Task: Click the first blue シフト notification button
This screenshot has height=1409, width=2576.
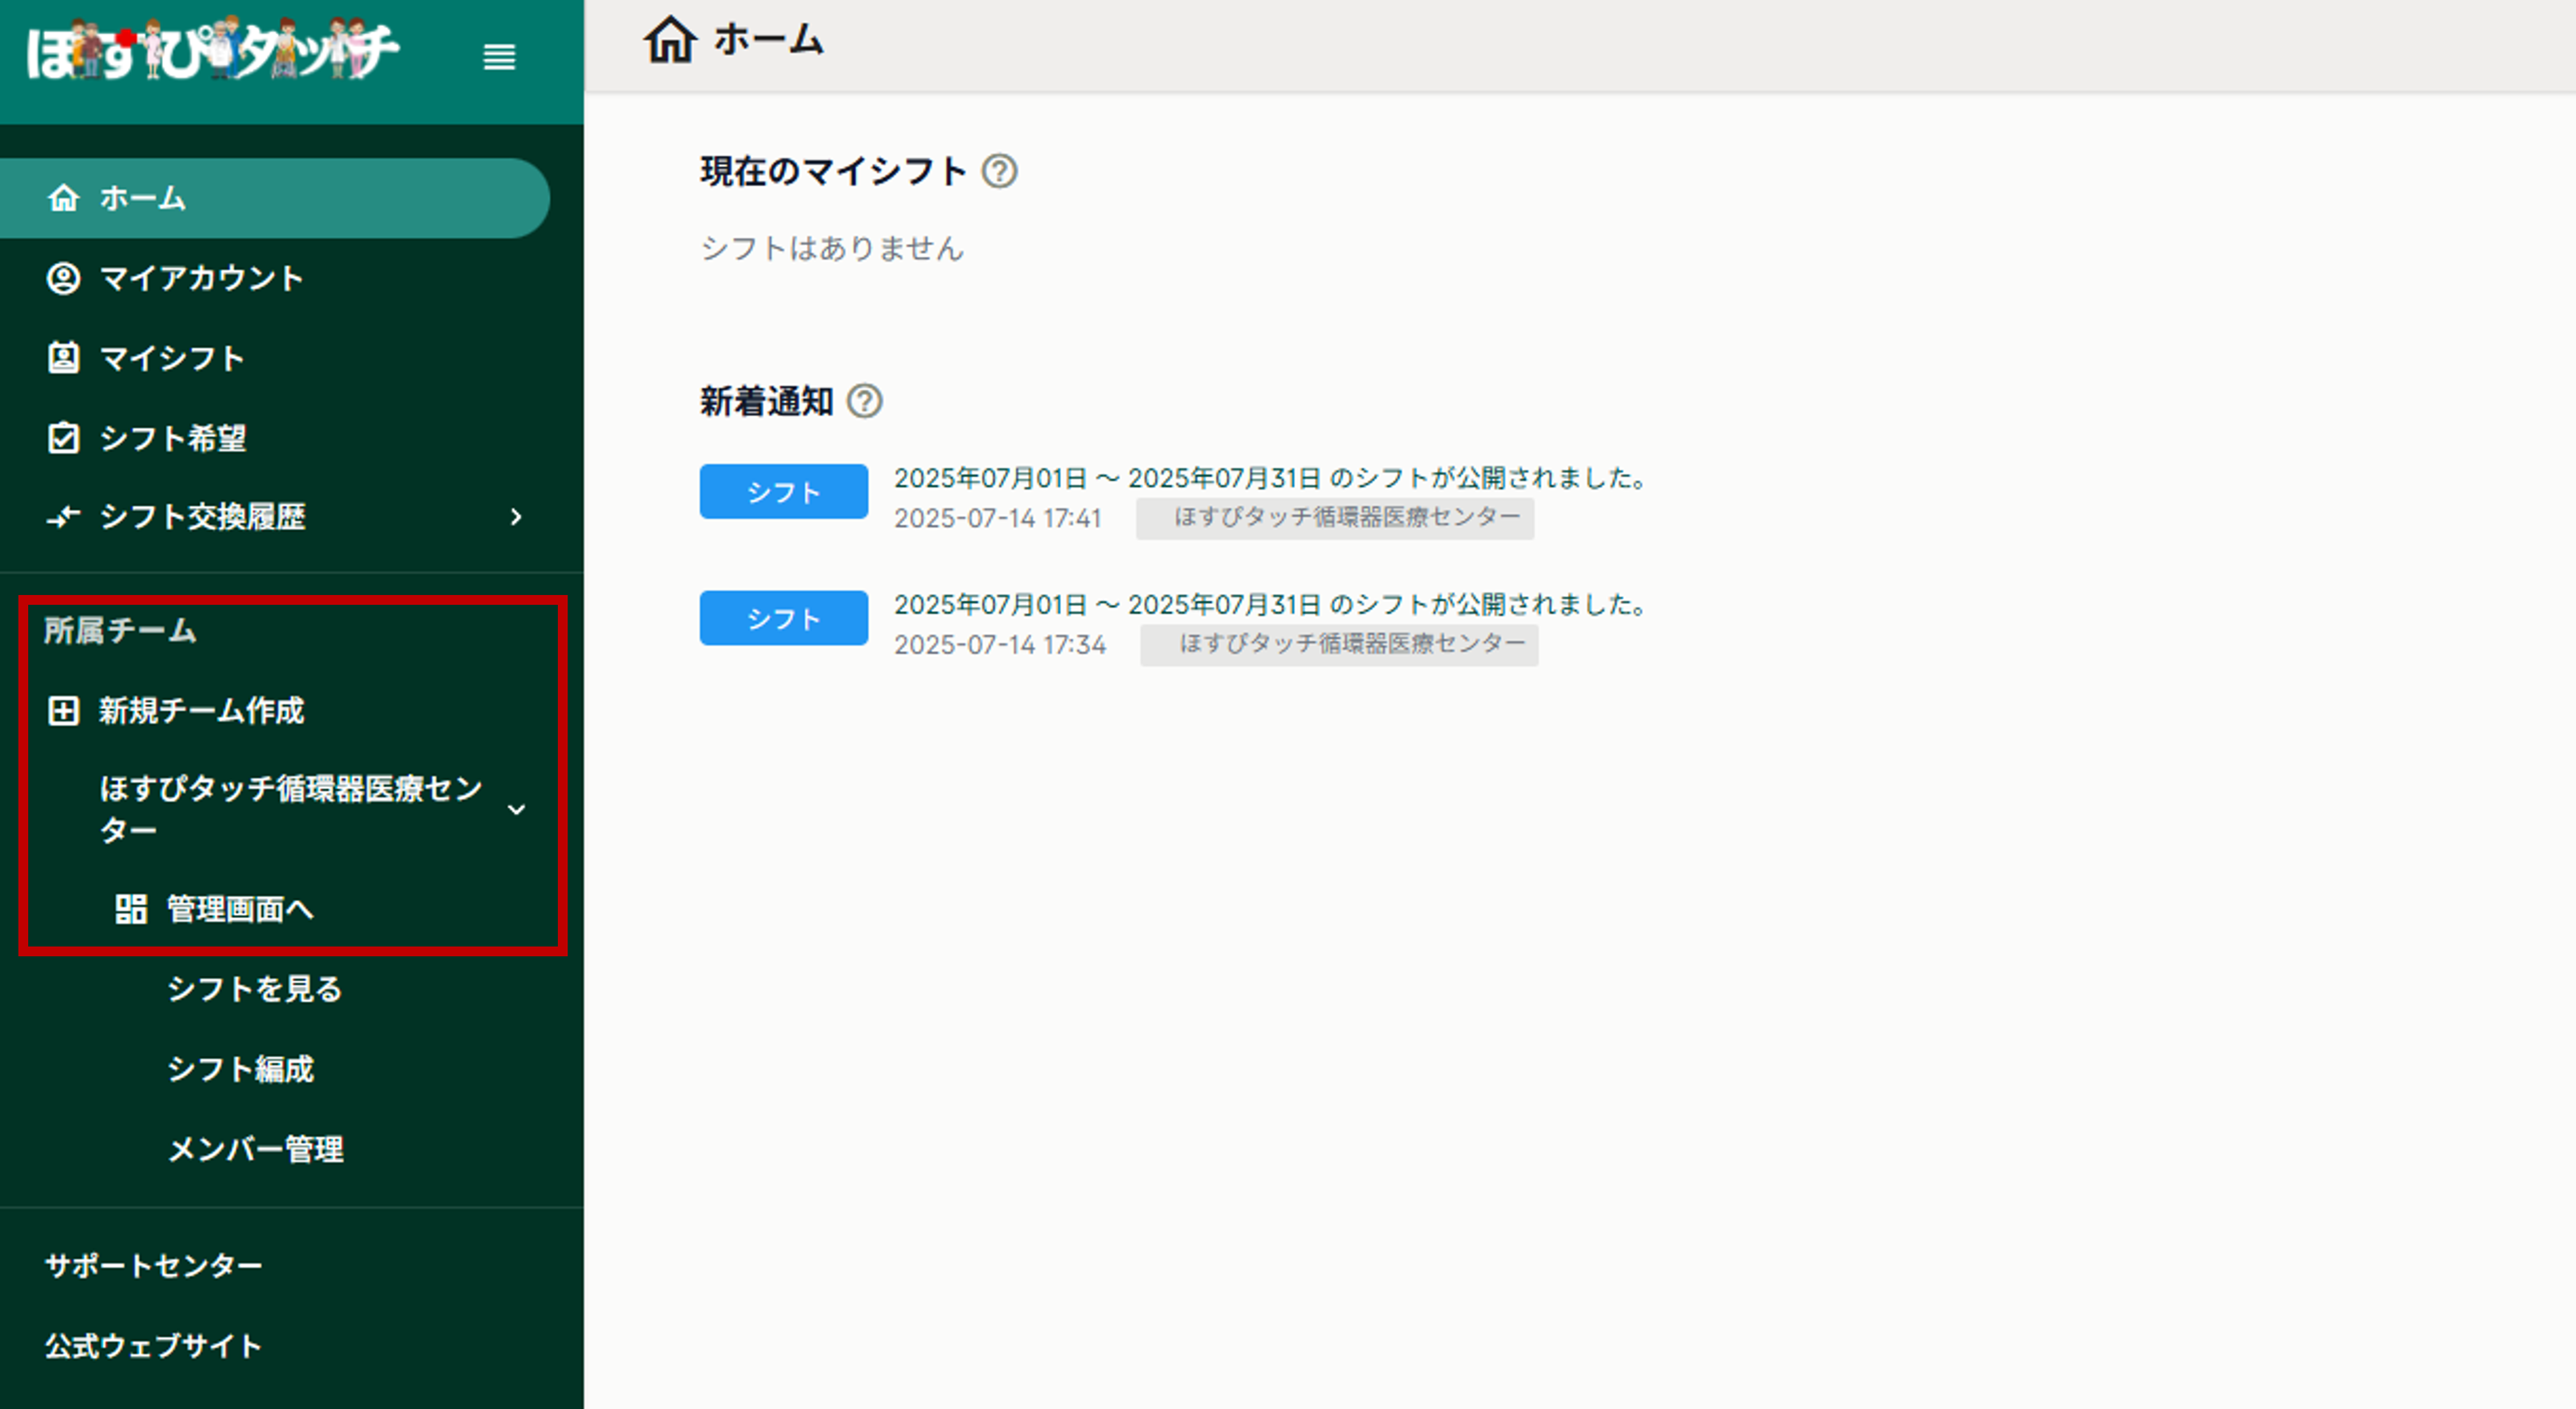Action: click(x=783, y=491)
